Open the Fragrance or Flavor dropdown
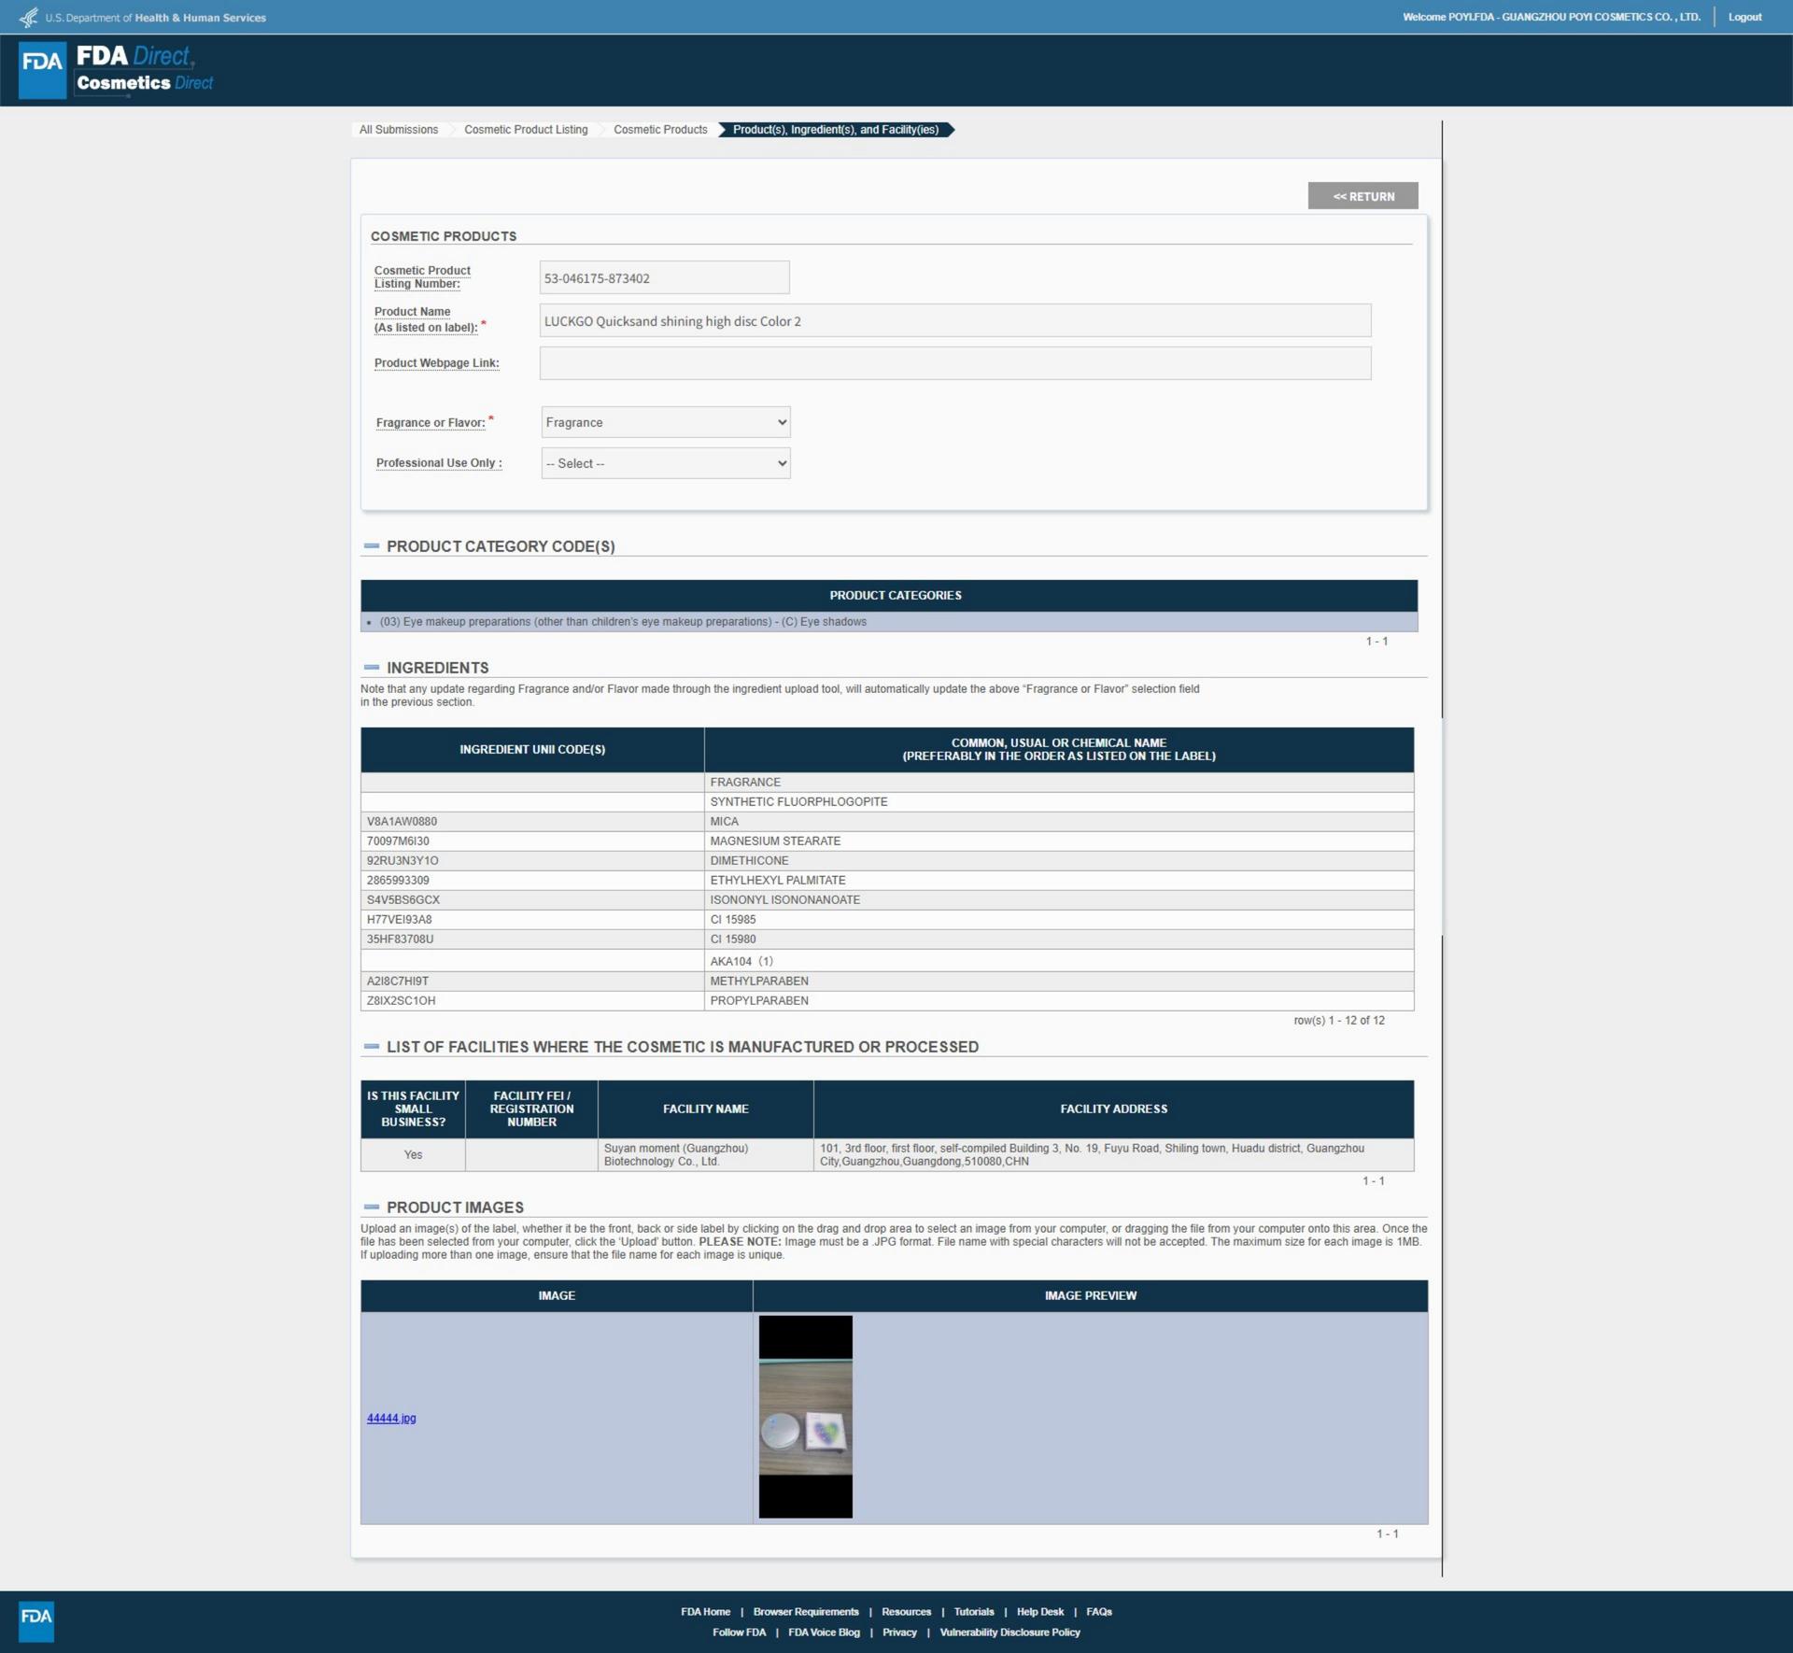1793x1653 pixels. click(x=665, y=422)
